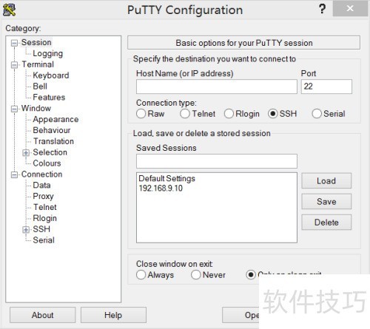The image size is (370, 329).
Task: Expand the Selection tree node
Action: (26, 153)
